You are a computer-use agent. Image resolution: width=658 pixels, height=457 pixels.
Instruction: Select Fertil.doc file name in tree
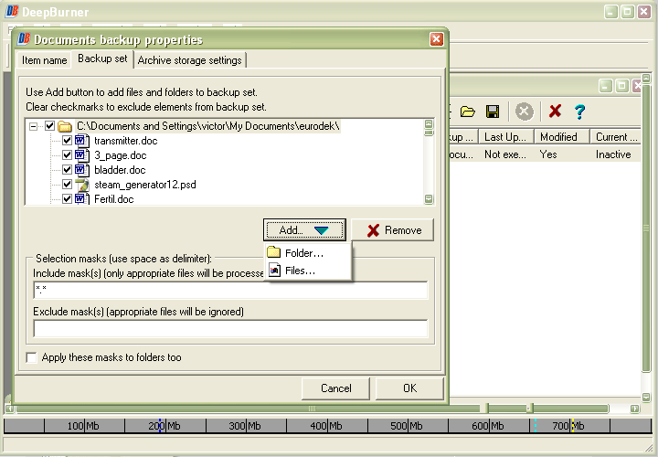pyautogui.click(x=113, y=199)
